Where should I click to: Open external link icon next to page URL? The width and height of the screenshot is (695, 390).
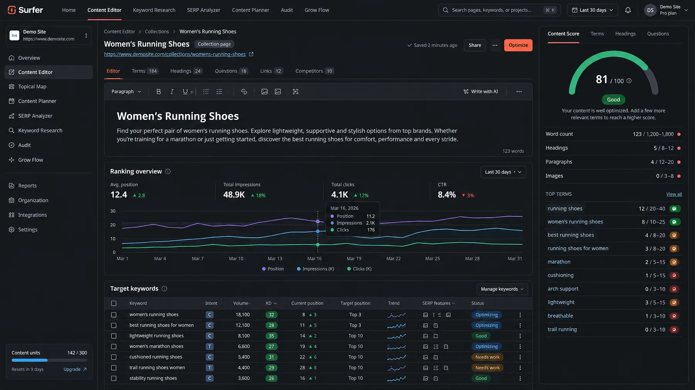[251, 54]
